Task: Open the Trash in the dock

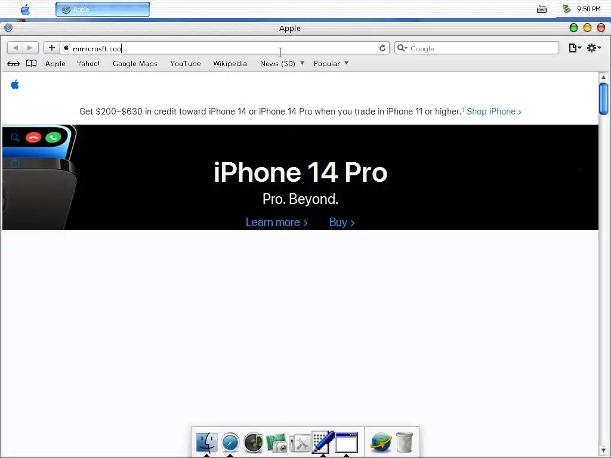Action: click(405, 442)
